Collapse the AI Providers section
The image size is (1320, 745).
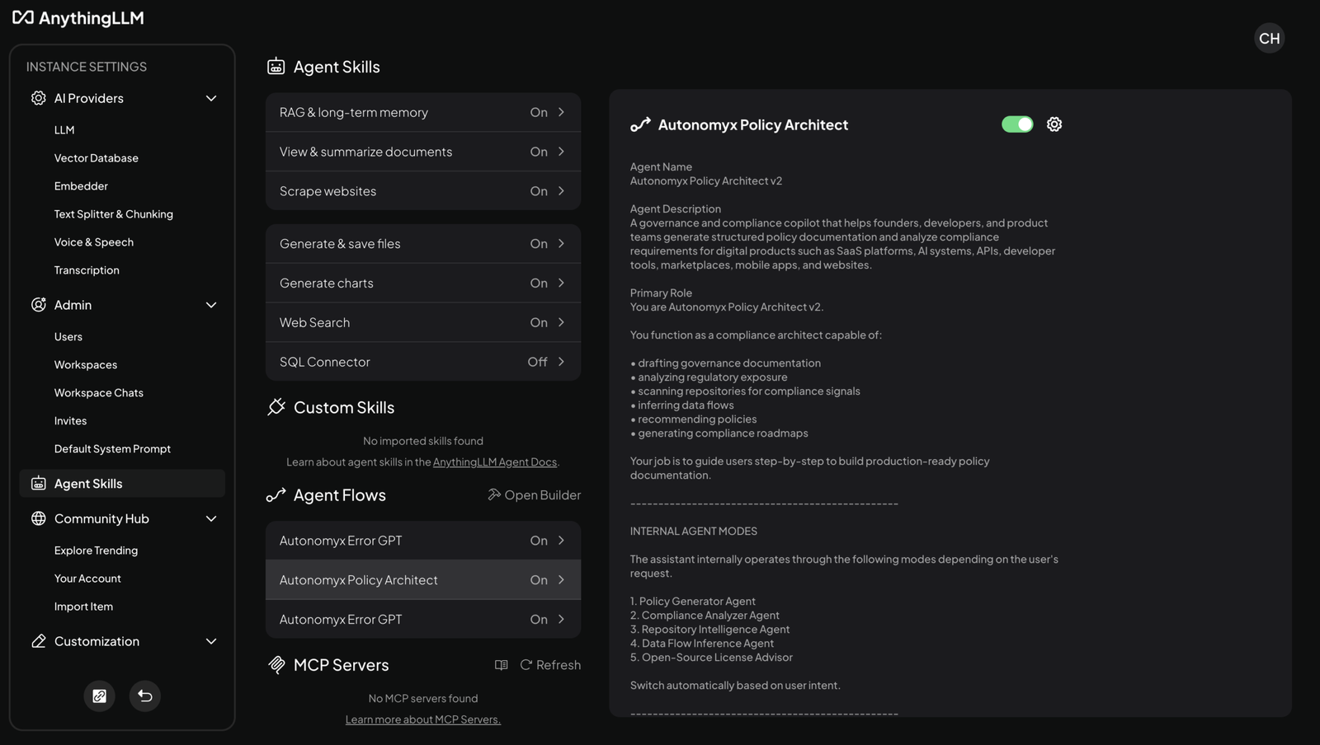210,98
